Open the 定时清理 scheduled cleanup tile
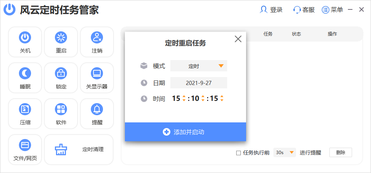The width and height of the screenshot is (371, 173). (x=79, y=150)
